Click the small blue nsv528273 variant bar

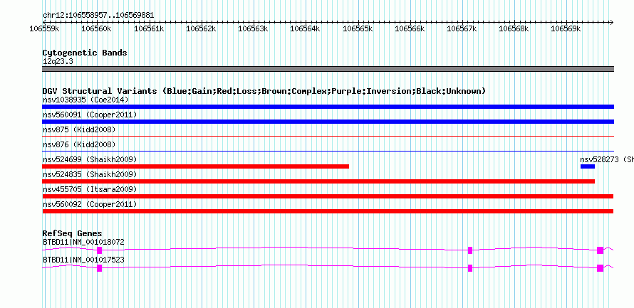click(588, 166)
